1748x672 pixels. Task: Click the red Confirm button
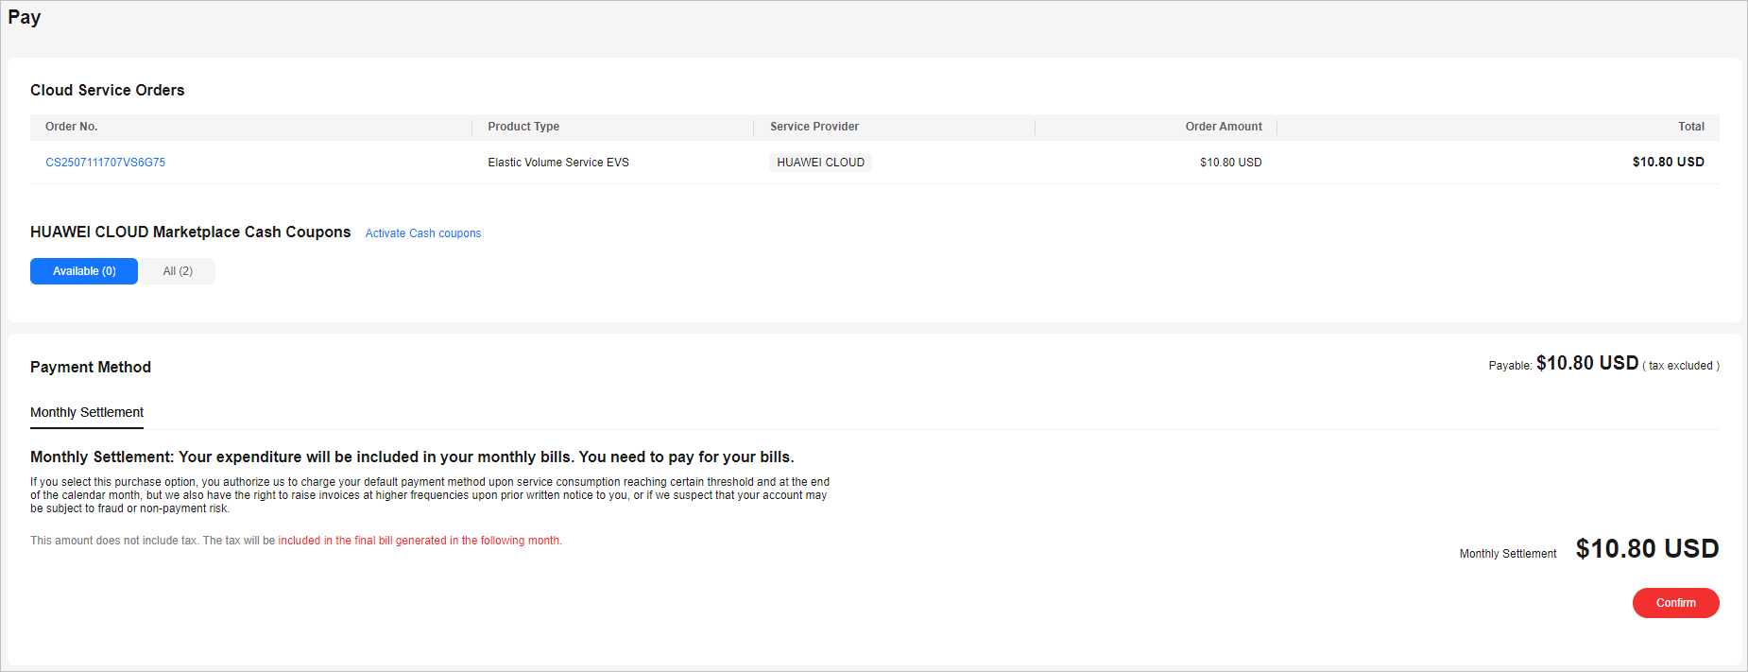1675,603
